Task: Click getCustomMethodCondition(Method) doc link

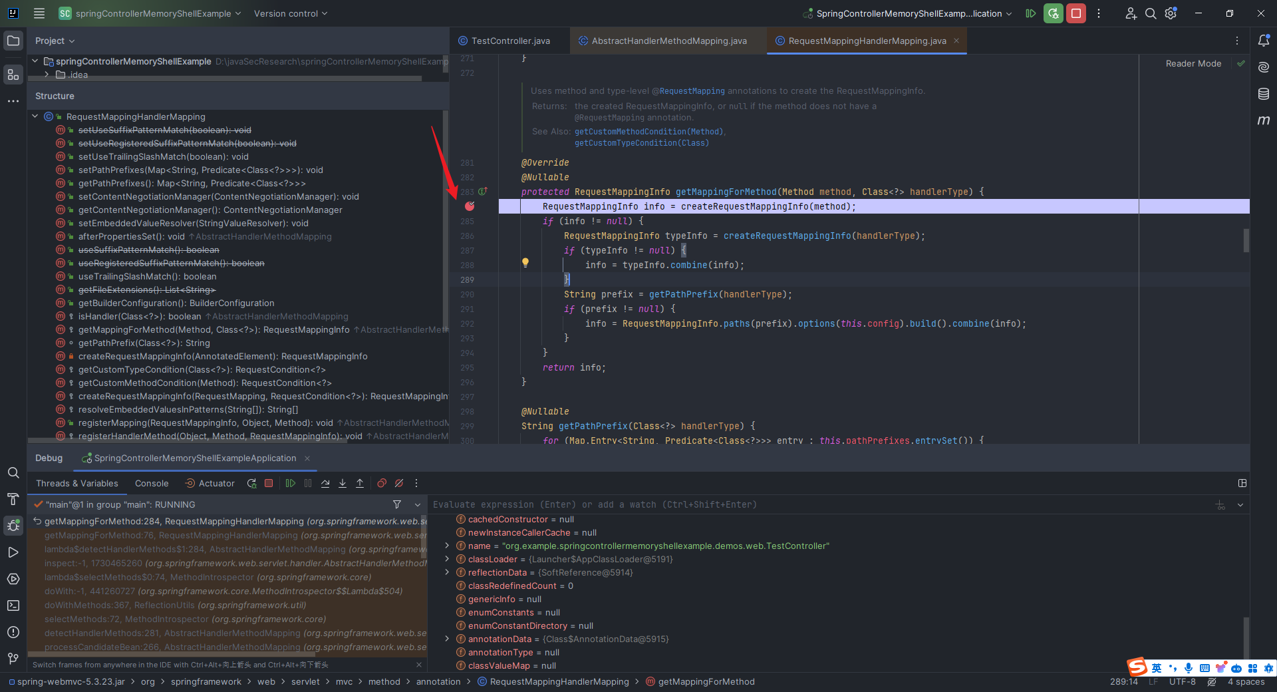Action: point(648,132)
